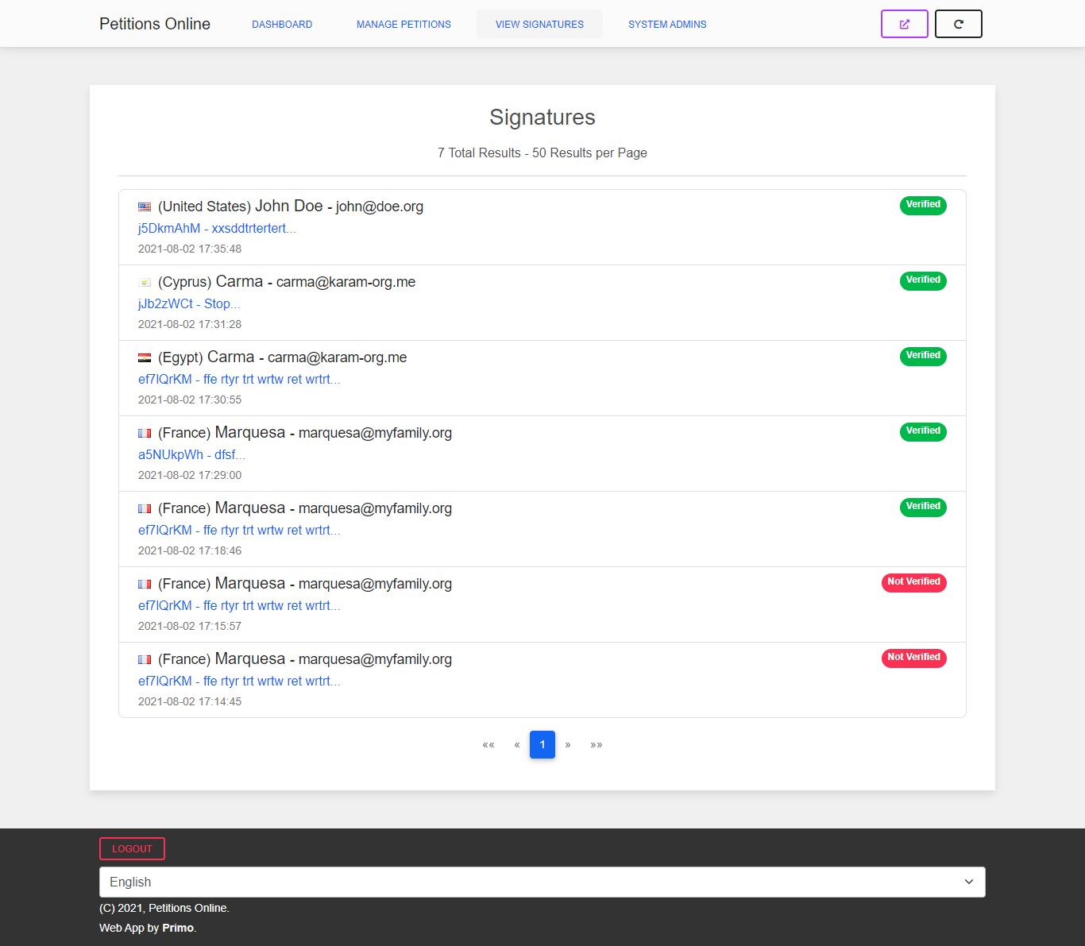The width and height of the screenshot is (1085, 946).
Task: Go to next page with single-right arrow
Action: pyautogui.click(x=568, y=745)
